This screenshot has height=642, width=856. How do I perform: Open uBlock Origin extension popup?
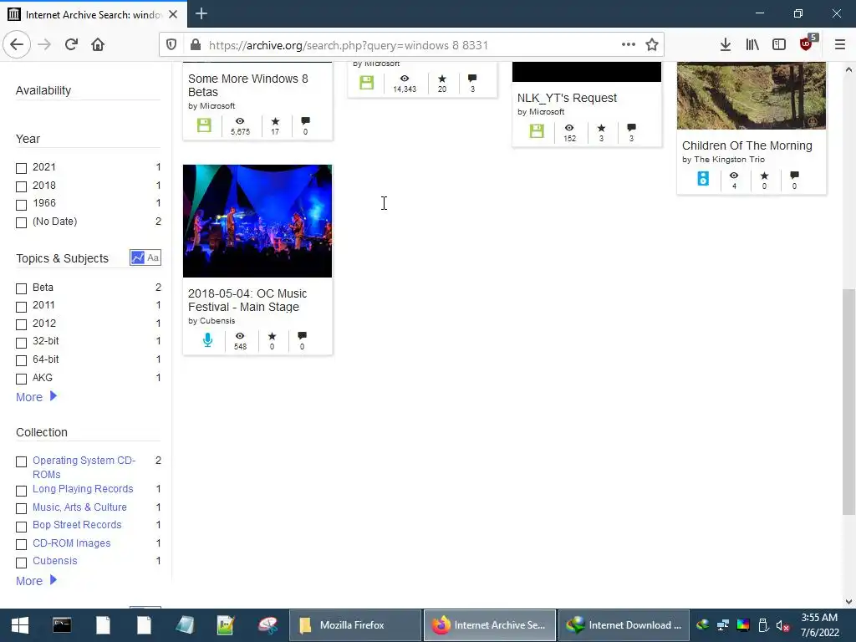click(807, 43)
